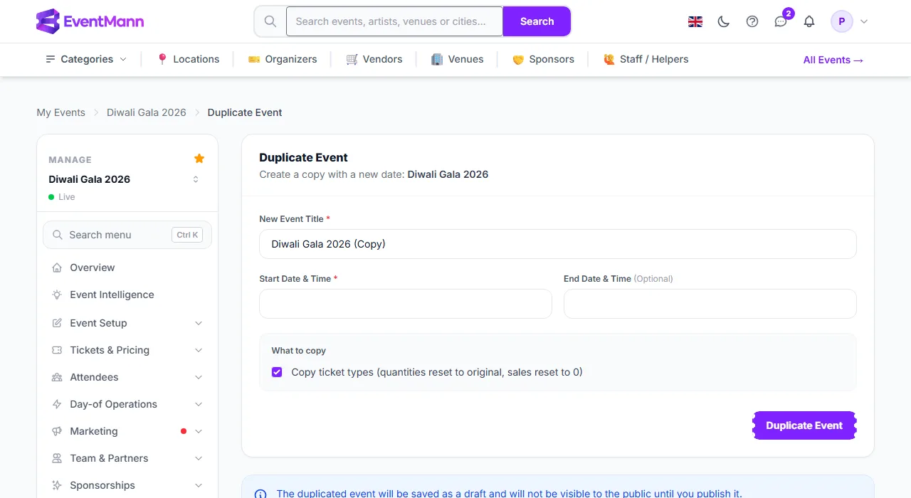Click the Duplicate Event button
Viewport: 911px width, 498px height.
[x=804, y=425]
